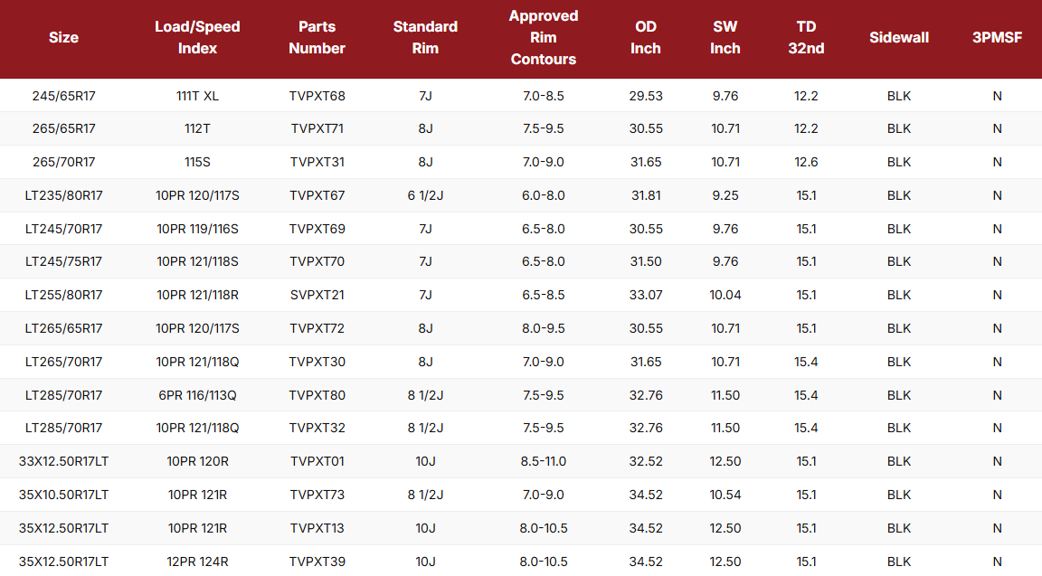Select the TD 32nd column header
Viewport: 1042px width, 576px height.
tap(806, 38)
